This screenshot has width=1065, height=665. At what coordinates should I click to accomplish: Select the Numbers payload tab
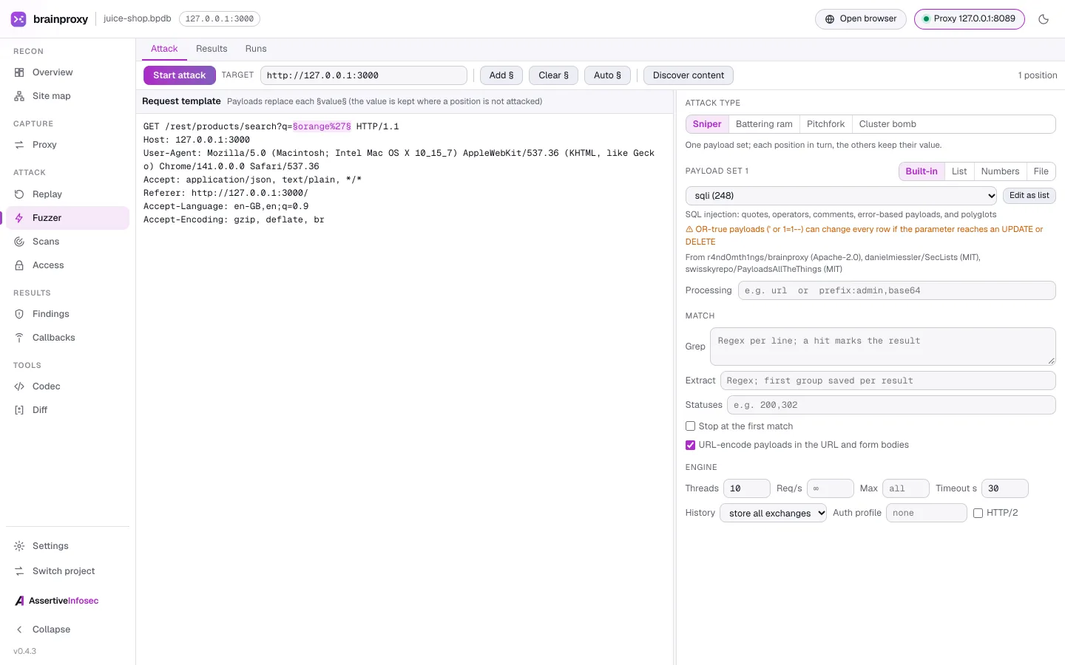[1000, 171]
